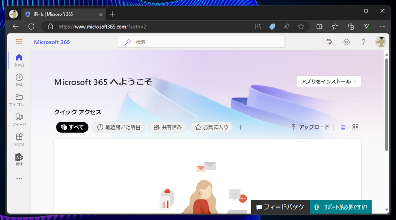
Task: Show more sidebar items with ellipsis
Action: 19,179
